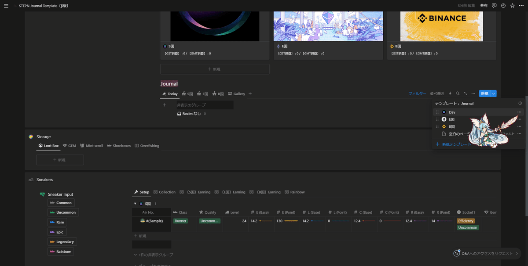
Task: Open the dropdown arrow next to 新規 button
Action: [x=494, y=93]
